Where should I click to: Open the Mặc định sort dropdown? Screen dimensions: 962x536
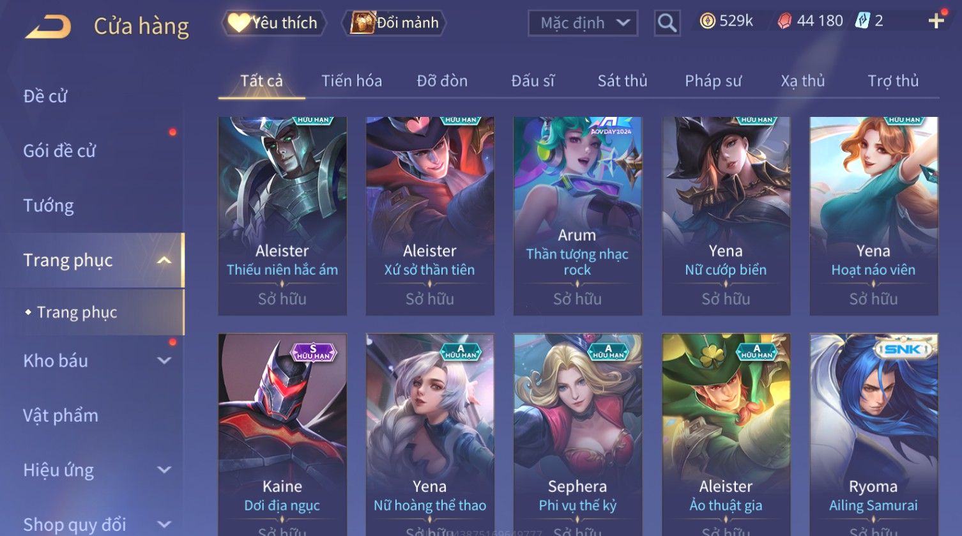[583, 23]
